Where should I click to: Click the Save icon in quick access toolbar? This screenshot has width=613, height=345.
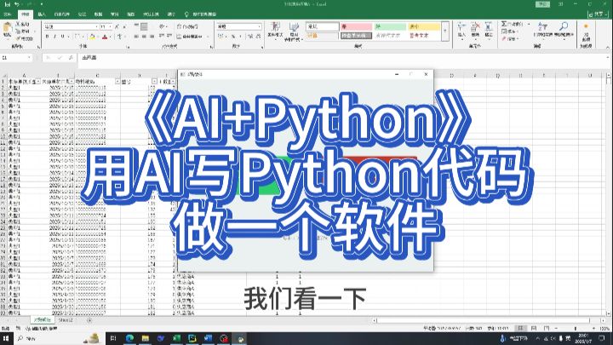(7, 4)
